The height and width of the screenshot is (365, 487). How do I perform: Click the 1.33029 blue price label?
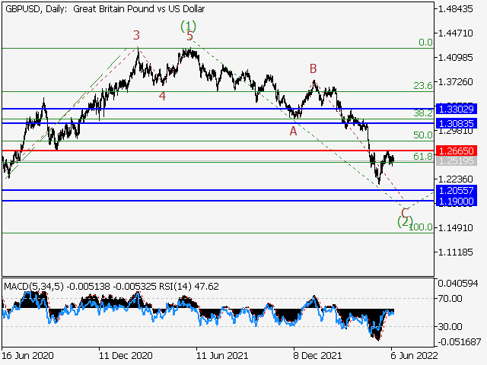[457, 109]
